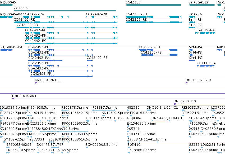This screenshot has width=225, height=154.
Task: Select protein CG42492-PF
Action: click(x=62, y=76)
